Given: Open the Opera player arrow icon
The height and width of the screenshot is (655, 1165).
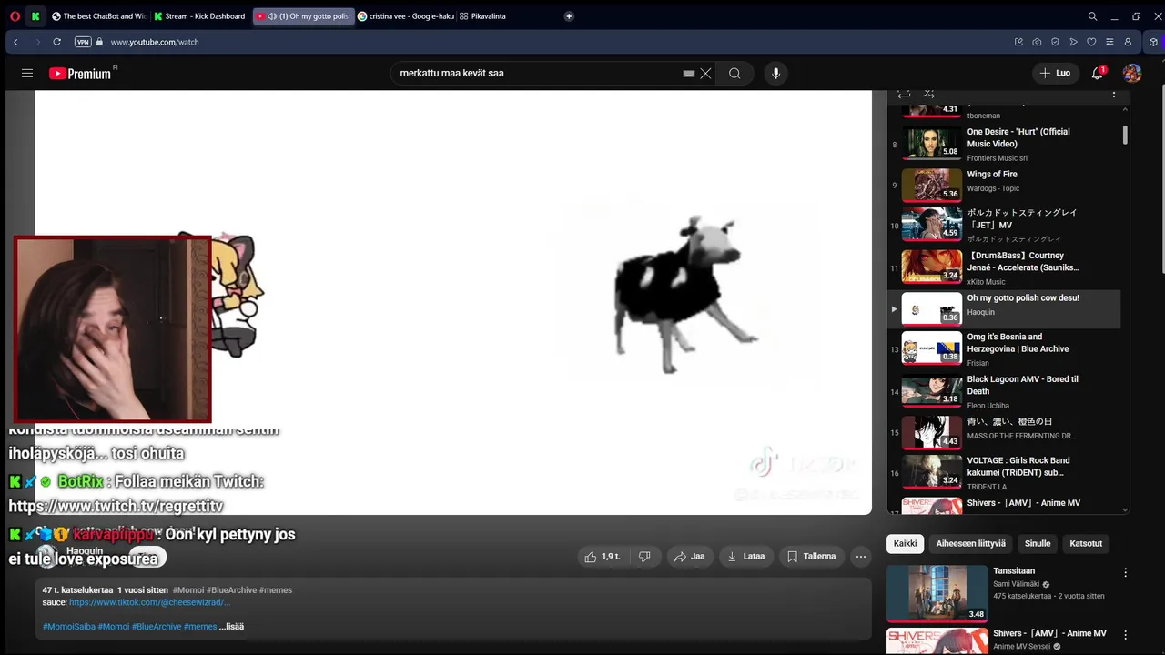Looking at the screenshot, I should click(1073, 42).
